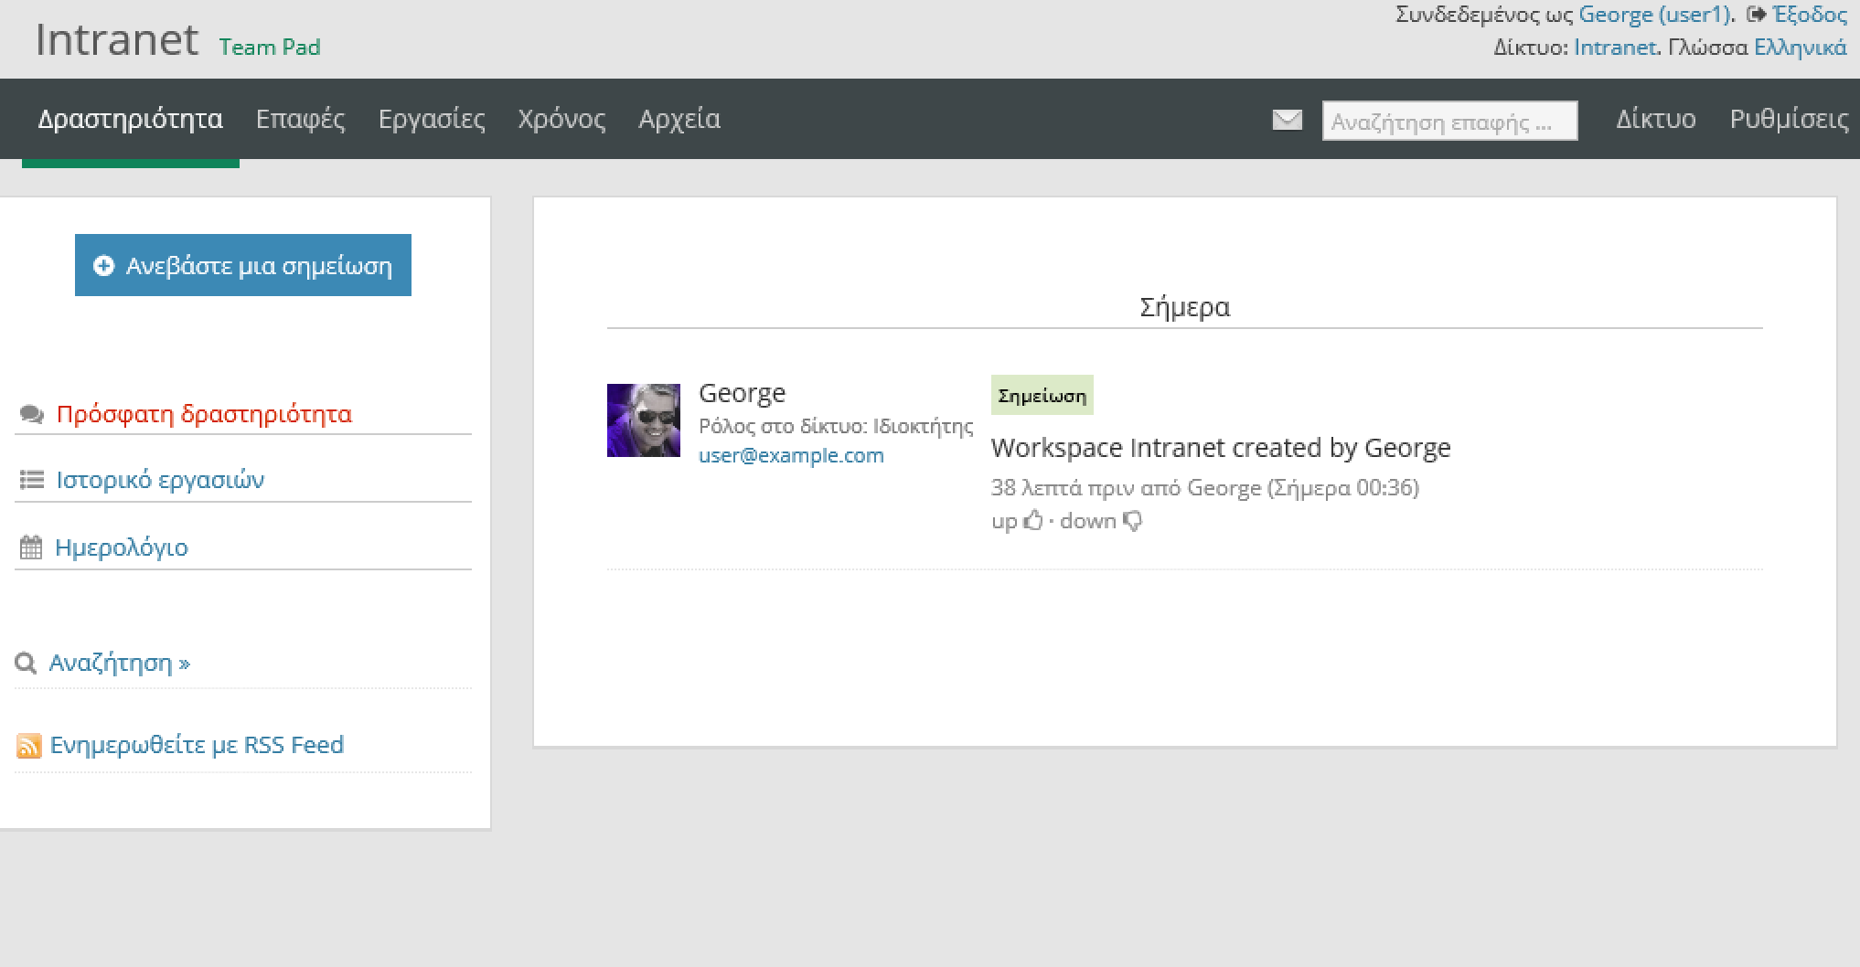The width and height of the screenshot is (1860, 967).
Task: Switch to the Χρόνος tab
Action: [x=561, y=119]
